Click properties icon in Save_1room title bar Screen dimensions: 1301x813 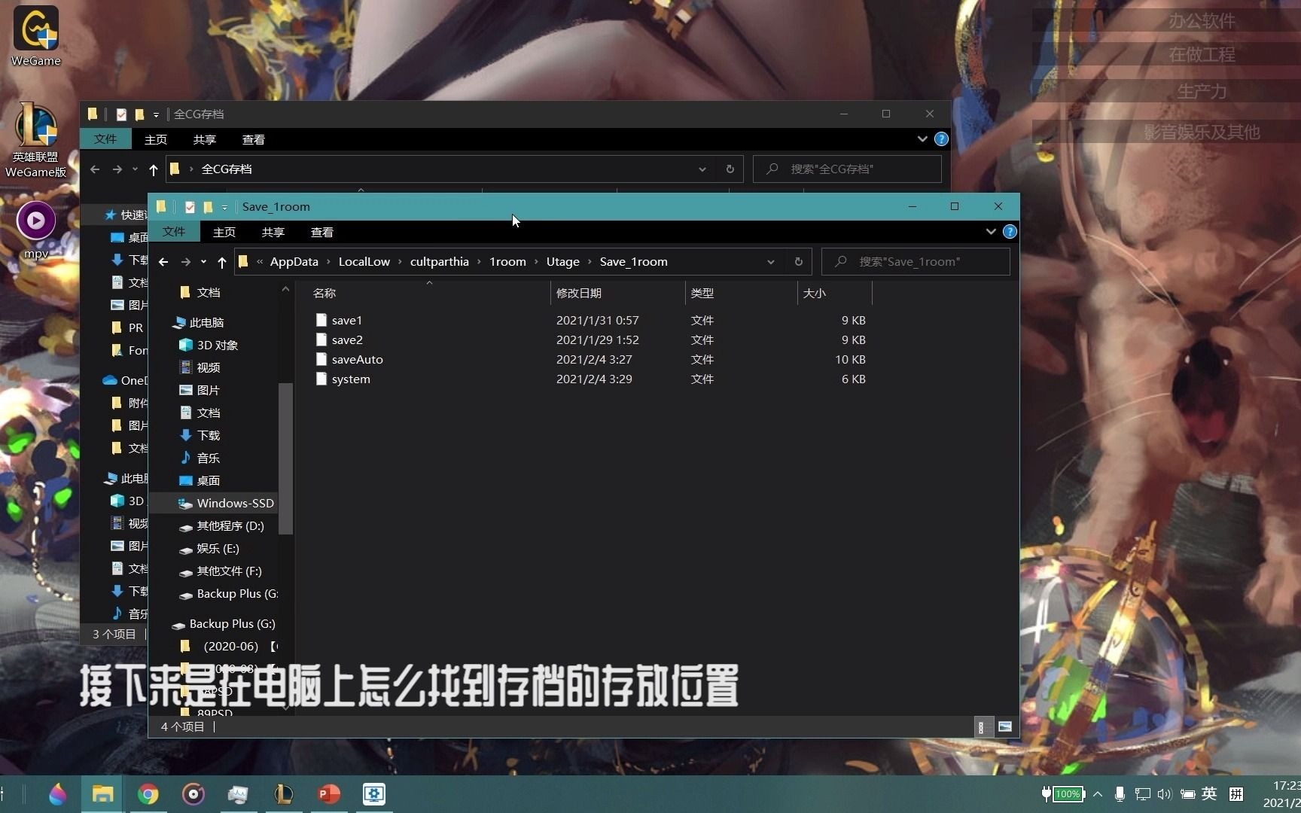point(190,207)
